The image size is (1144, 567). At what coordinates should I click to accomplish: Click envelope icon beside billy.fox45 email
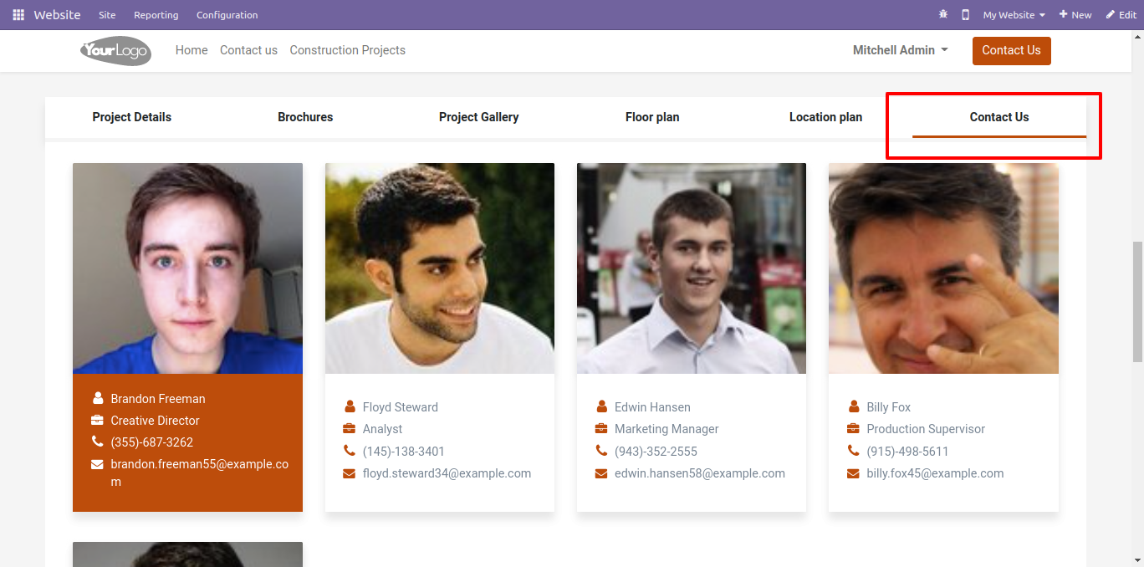853,473
